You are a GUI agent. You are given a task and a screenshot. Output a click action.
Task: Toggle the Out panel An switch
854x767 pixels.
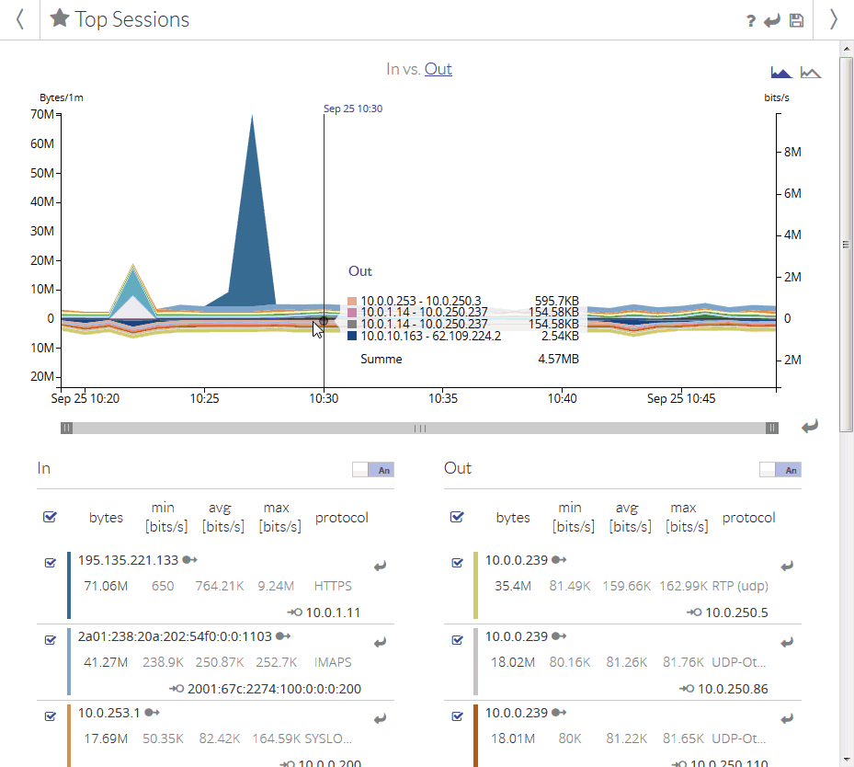780,470
